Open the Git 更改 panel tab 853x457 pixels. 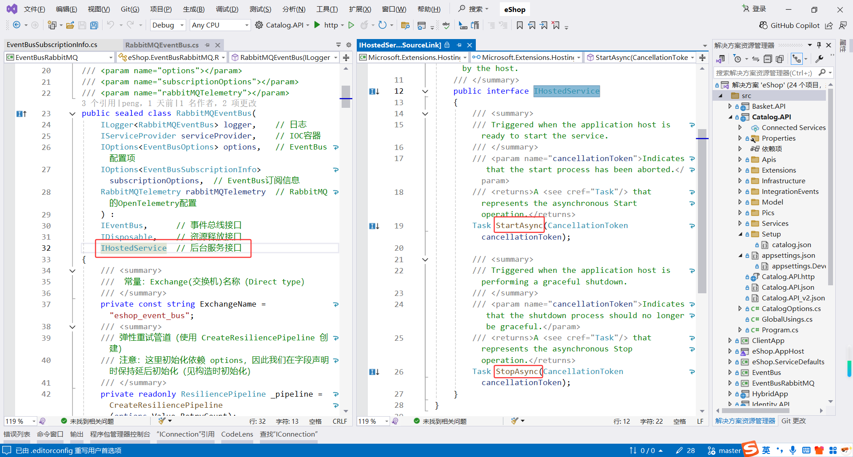(793, 421)
